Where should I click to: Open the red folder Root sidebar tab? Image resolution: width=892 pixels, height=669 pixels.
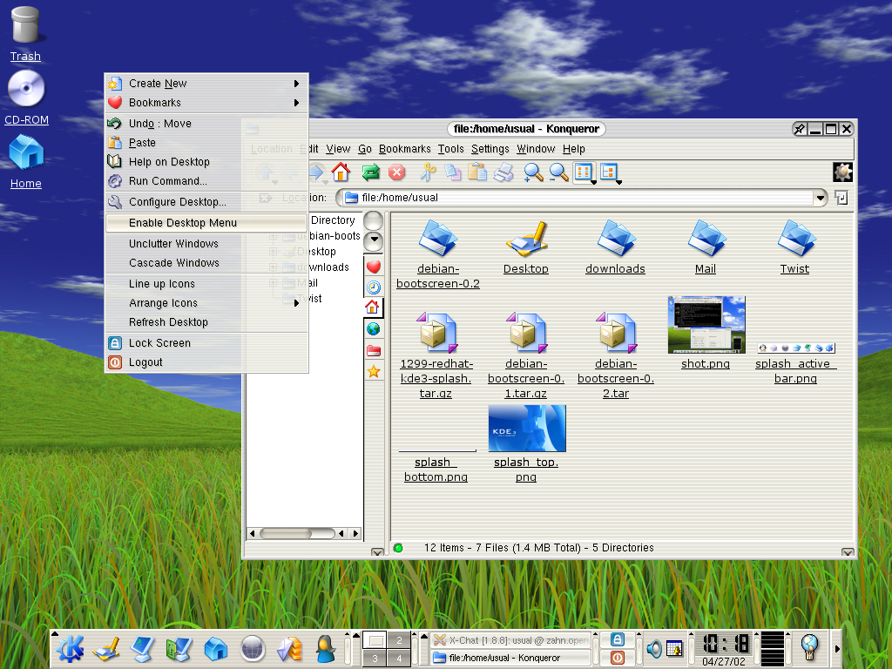click(373, 350)
